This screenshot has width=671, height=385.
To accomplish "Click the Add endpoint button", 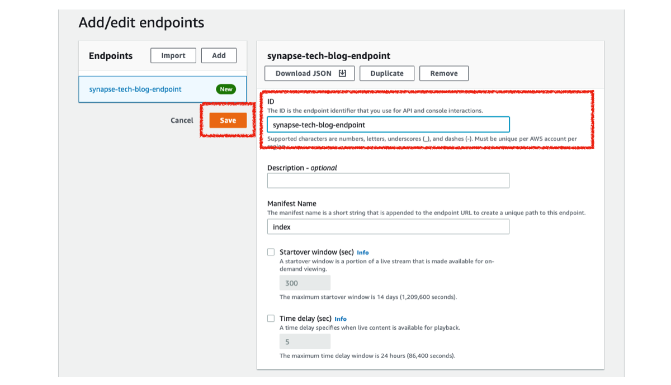I will click(219, 55).
